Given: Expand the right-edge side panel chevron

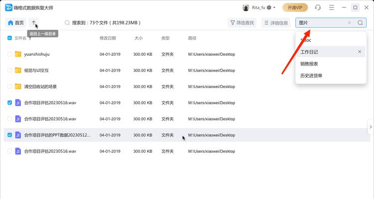Looking at the screenshot, I should point(371,127).
